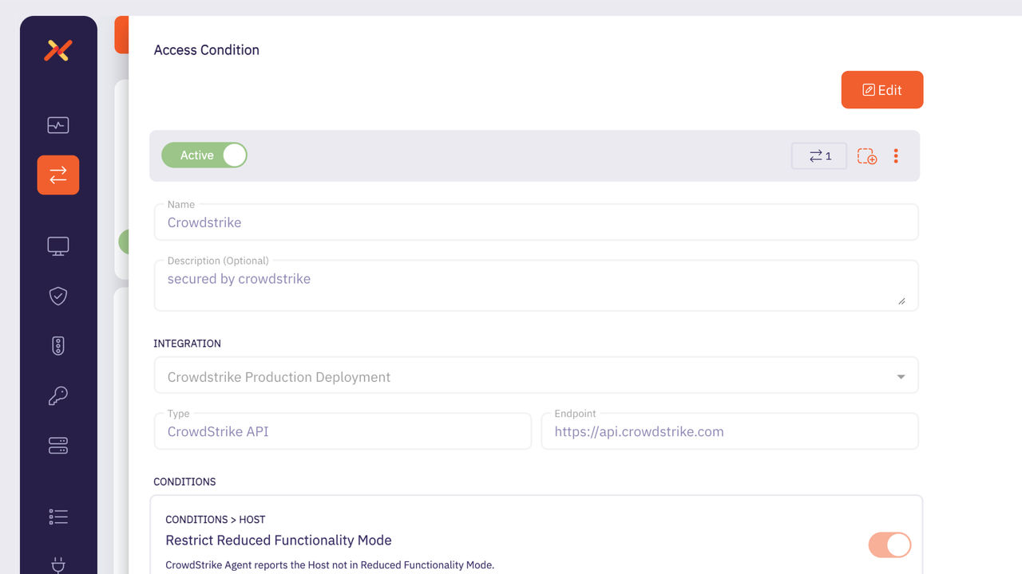The image size is (1022, 574).
Task: Click the Endpoint field with api.crowdstrike.com
Action: 730,431
